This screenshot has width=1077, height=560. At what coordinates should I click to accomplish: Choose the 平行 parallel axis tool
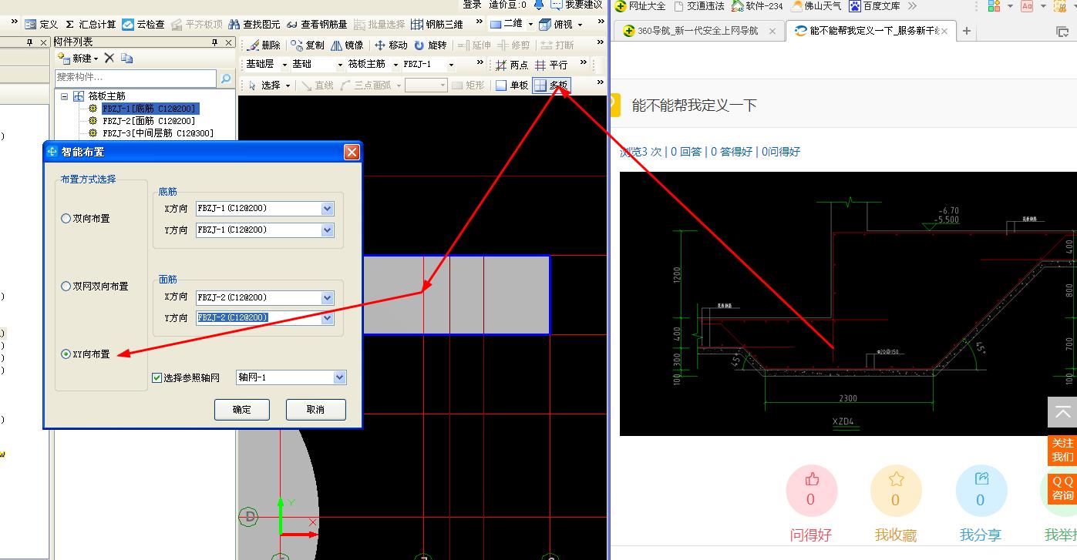point(551,65)
